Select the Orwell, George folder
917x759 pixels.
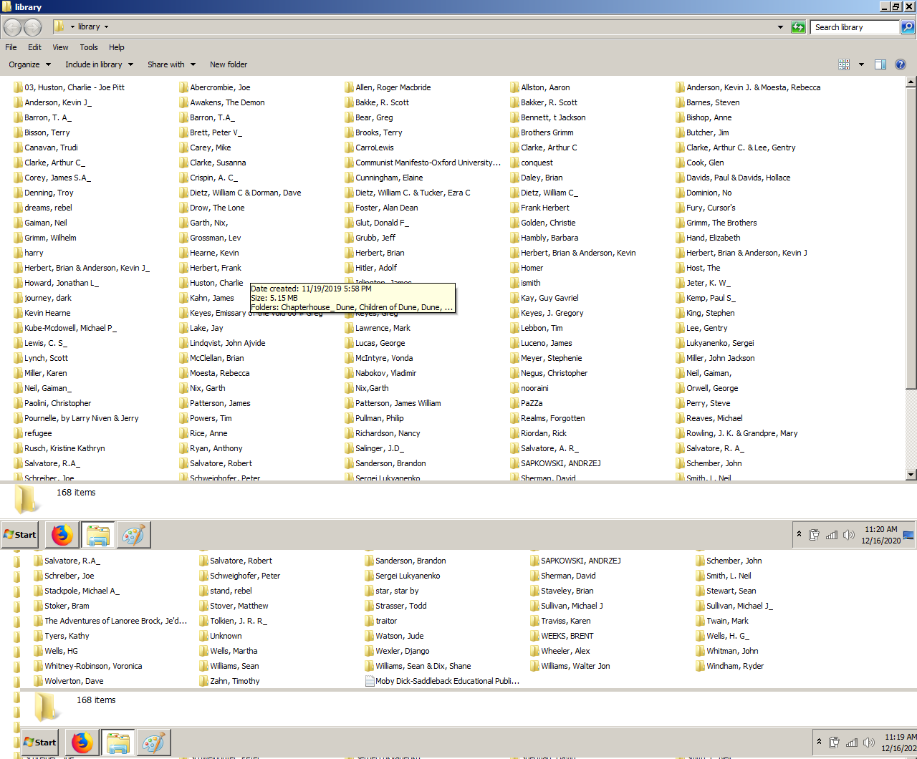(707, 388)
